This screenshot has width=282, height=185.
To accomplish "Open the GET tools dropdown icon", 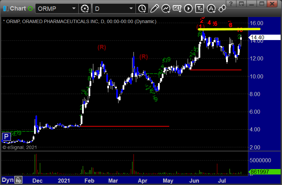I will pyautogui.click(x=177, y=8).
